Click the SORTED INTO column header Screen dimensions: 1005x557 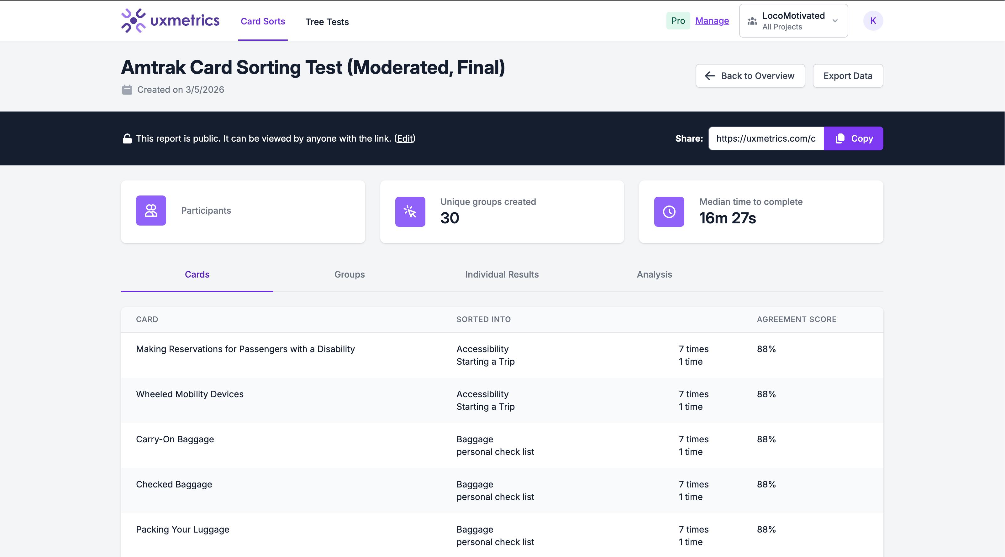(x=483, y=319)
